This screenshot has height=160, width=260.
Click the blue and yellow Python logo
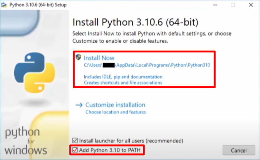coord(34,72)
